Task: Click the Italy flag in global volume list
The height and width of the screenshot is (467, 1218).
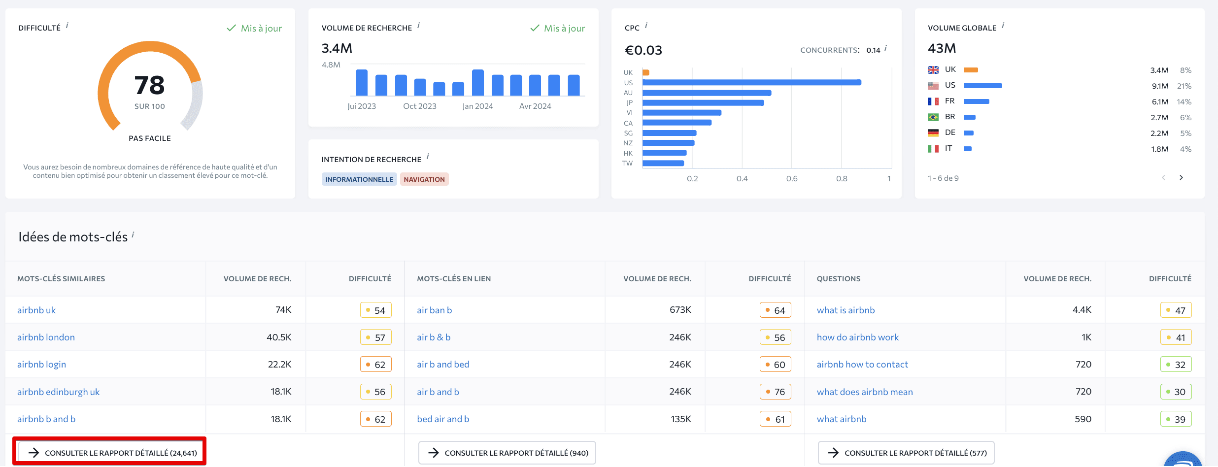Action: (933, 149)
